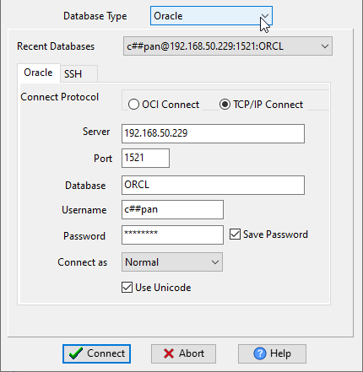Image resolution: width=363 pixels, height=372 pixels.
Task: Select the TCP/IP Connect radio button
Action: [x=225, y=105]
